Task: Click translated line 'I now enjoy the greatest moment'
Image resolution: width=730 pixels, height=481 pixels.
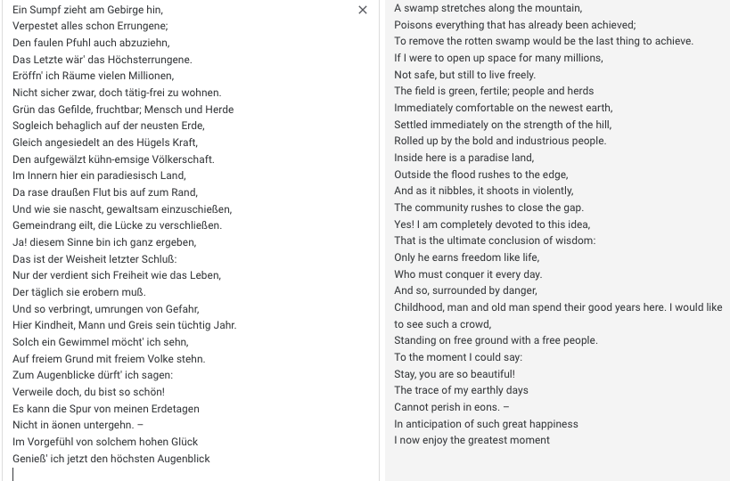Action: pos(472,440)
